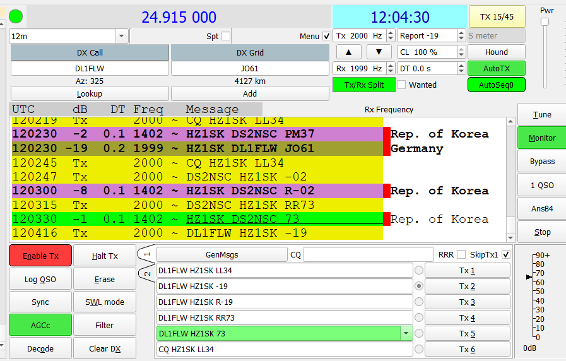Click the green status indicator circle

point(16,16)
